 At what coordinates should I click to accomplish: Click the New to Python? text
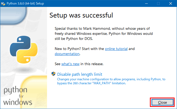tap(68, 49)
